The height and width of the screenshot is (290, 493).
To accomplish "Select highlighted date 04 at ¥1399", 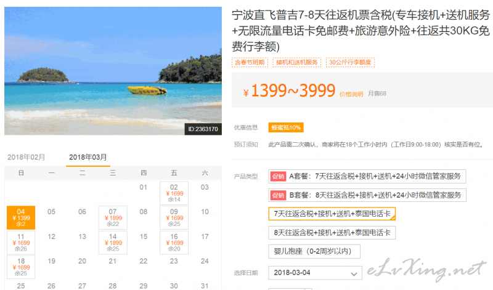I will [21, 217].
